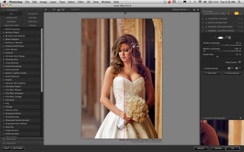Star Glamour Glow as favorite
Image resolution: width=244 pixels, height=152 pixels.
click(3, 110)
